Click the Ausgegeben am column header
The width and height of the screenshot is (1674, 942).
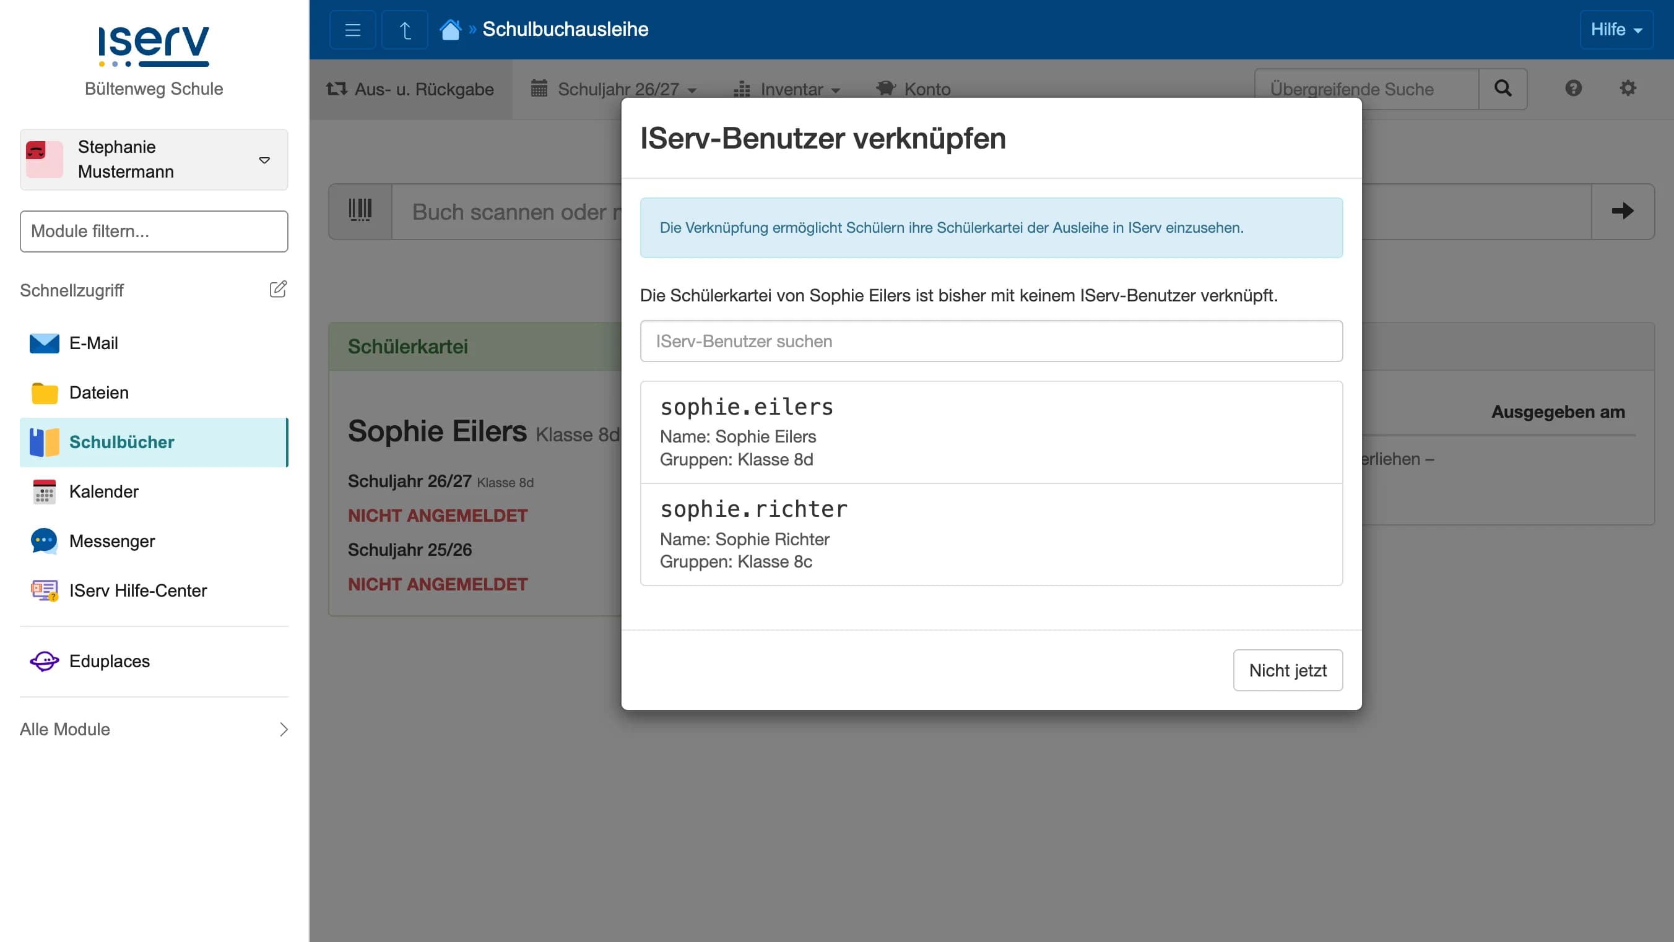(x=1558, y=412)
